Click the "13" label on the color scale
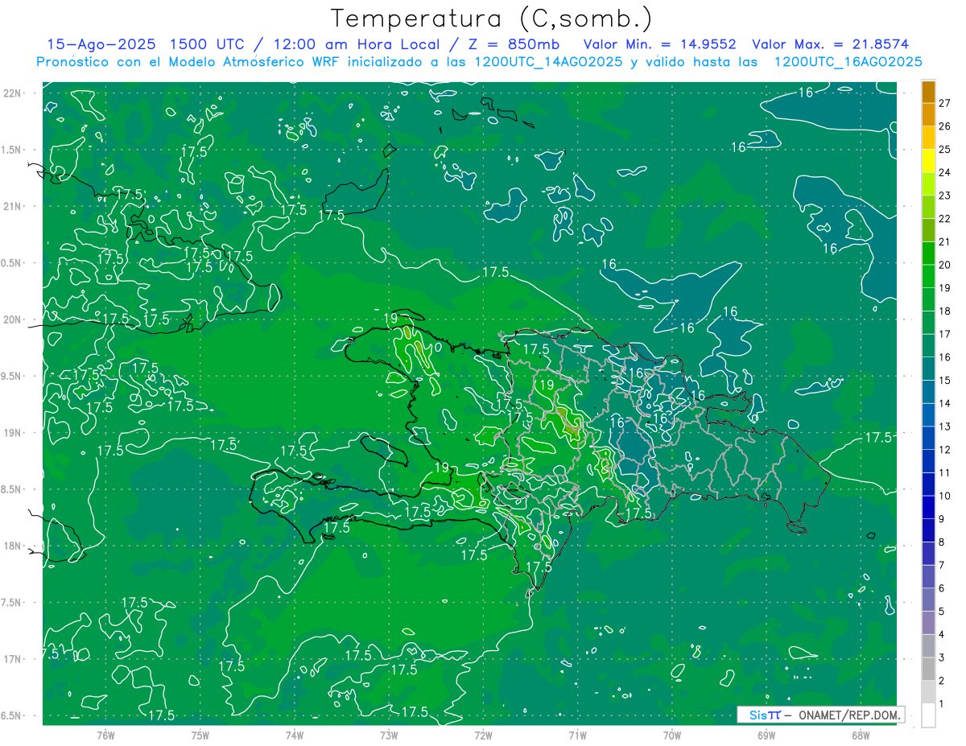Screen dimensions: 966x746 pyautogui.click(x=945, y=427)
